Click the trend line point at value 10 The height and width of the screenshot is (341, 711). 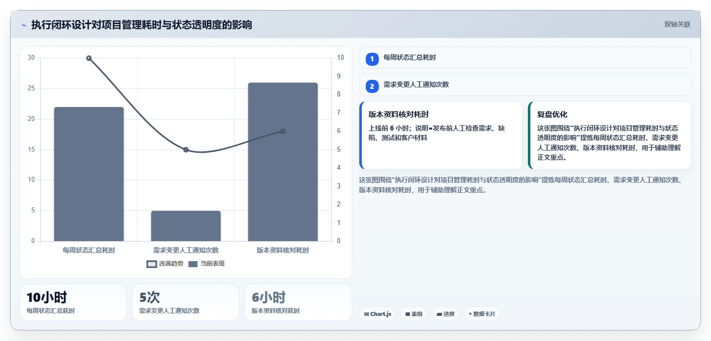89,58
